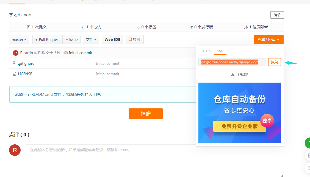
Task: Click the .gitignore file icon
Action: coord(14,63)
